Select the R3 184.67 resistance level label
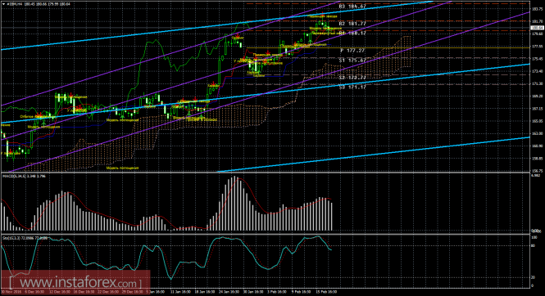Image resolution: width=545 pixels, height=296 pixels. tap(352, 7)
